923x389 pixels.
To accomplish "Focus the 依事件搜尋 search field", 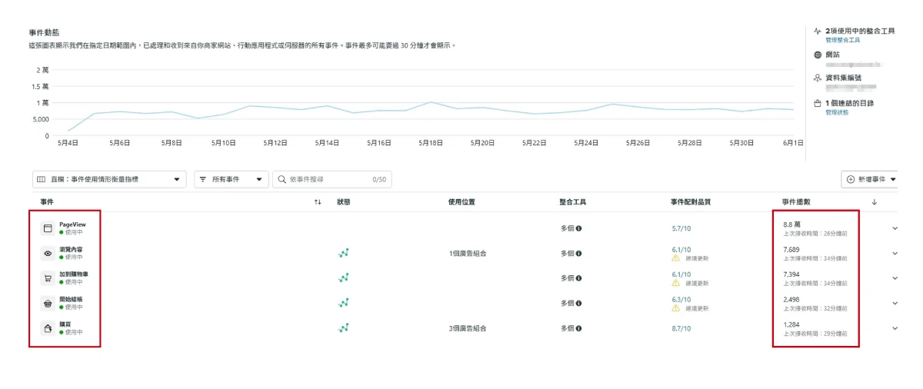I will (x=332, y=179).
